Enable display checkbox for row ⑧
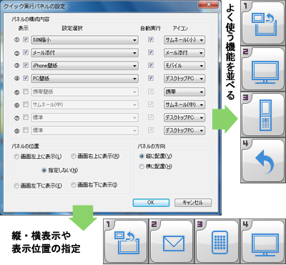The width and height of the screenshot is (286, 265). click(x=26, y=130)
